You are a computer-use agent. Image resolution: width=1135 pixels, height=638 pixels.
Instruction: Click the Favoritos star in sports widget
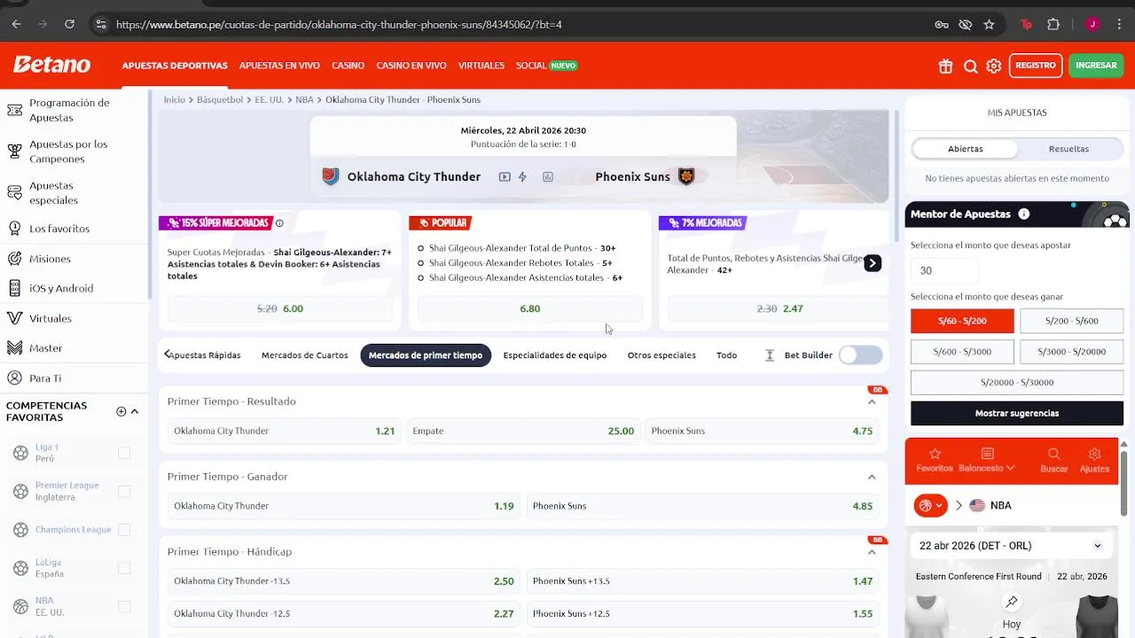(935, 460)
